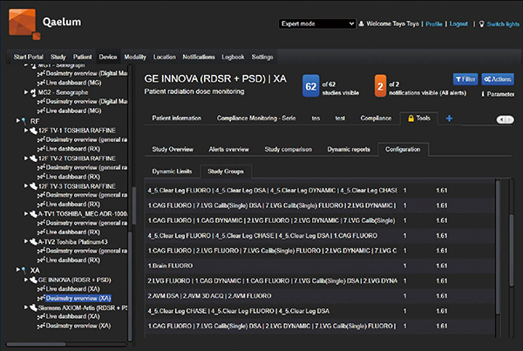Open the Study comparison tab
This screenshot has width=523, height=351.
pyautogui.click(x=289, y=149)
